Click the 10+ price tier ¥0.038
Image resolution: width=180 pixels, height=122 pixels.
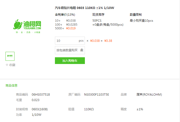[71, 21]
